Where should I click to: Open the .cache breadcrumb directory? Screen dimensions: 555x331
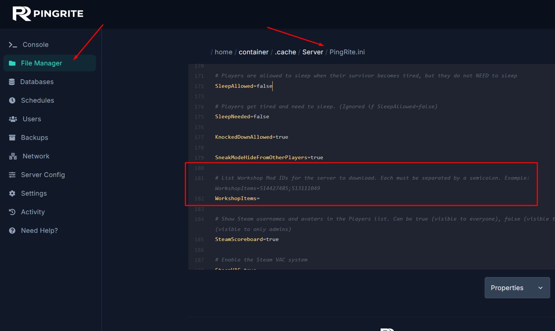tap(285, 52)
